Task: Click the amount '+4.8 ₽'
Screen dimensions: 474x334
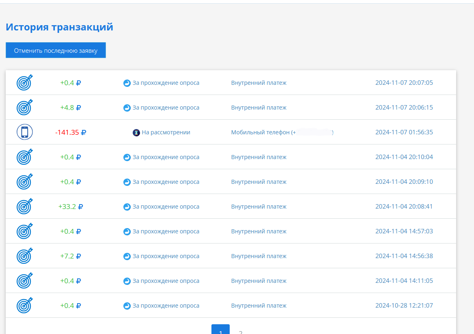Action: coord(71,108)
